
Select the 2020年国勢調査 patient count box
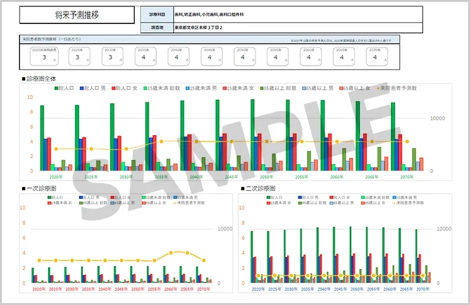click(44, 56)
